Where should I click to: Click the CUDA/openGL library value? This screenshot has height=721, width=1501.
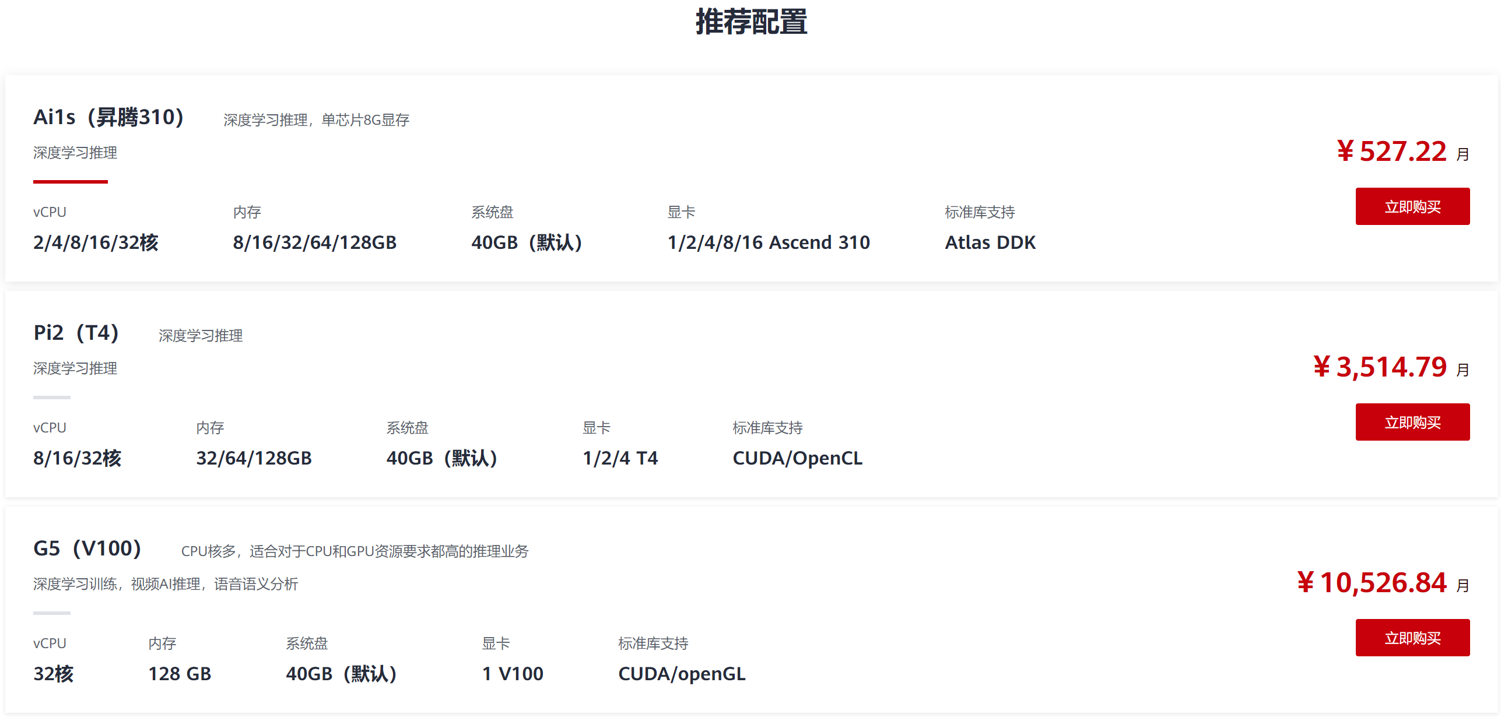click(681, 674)
